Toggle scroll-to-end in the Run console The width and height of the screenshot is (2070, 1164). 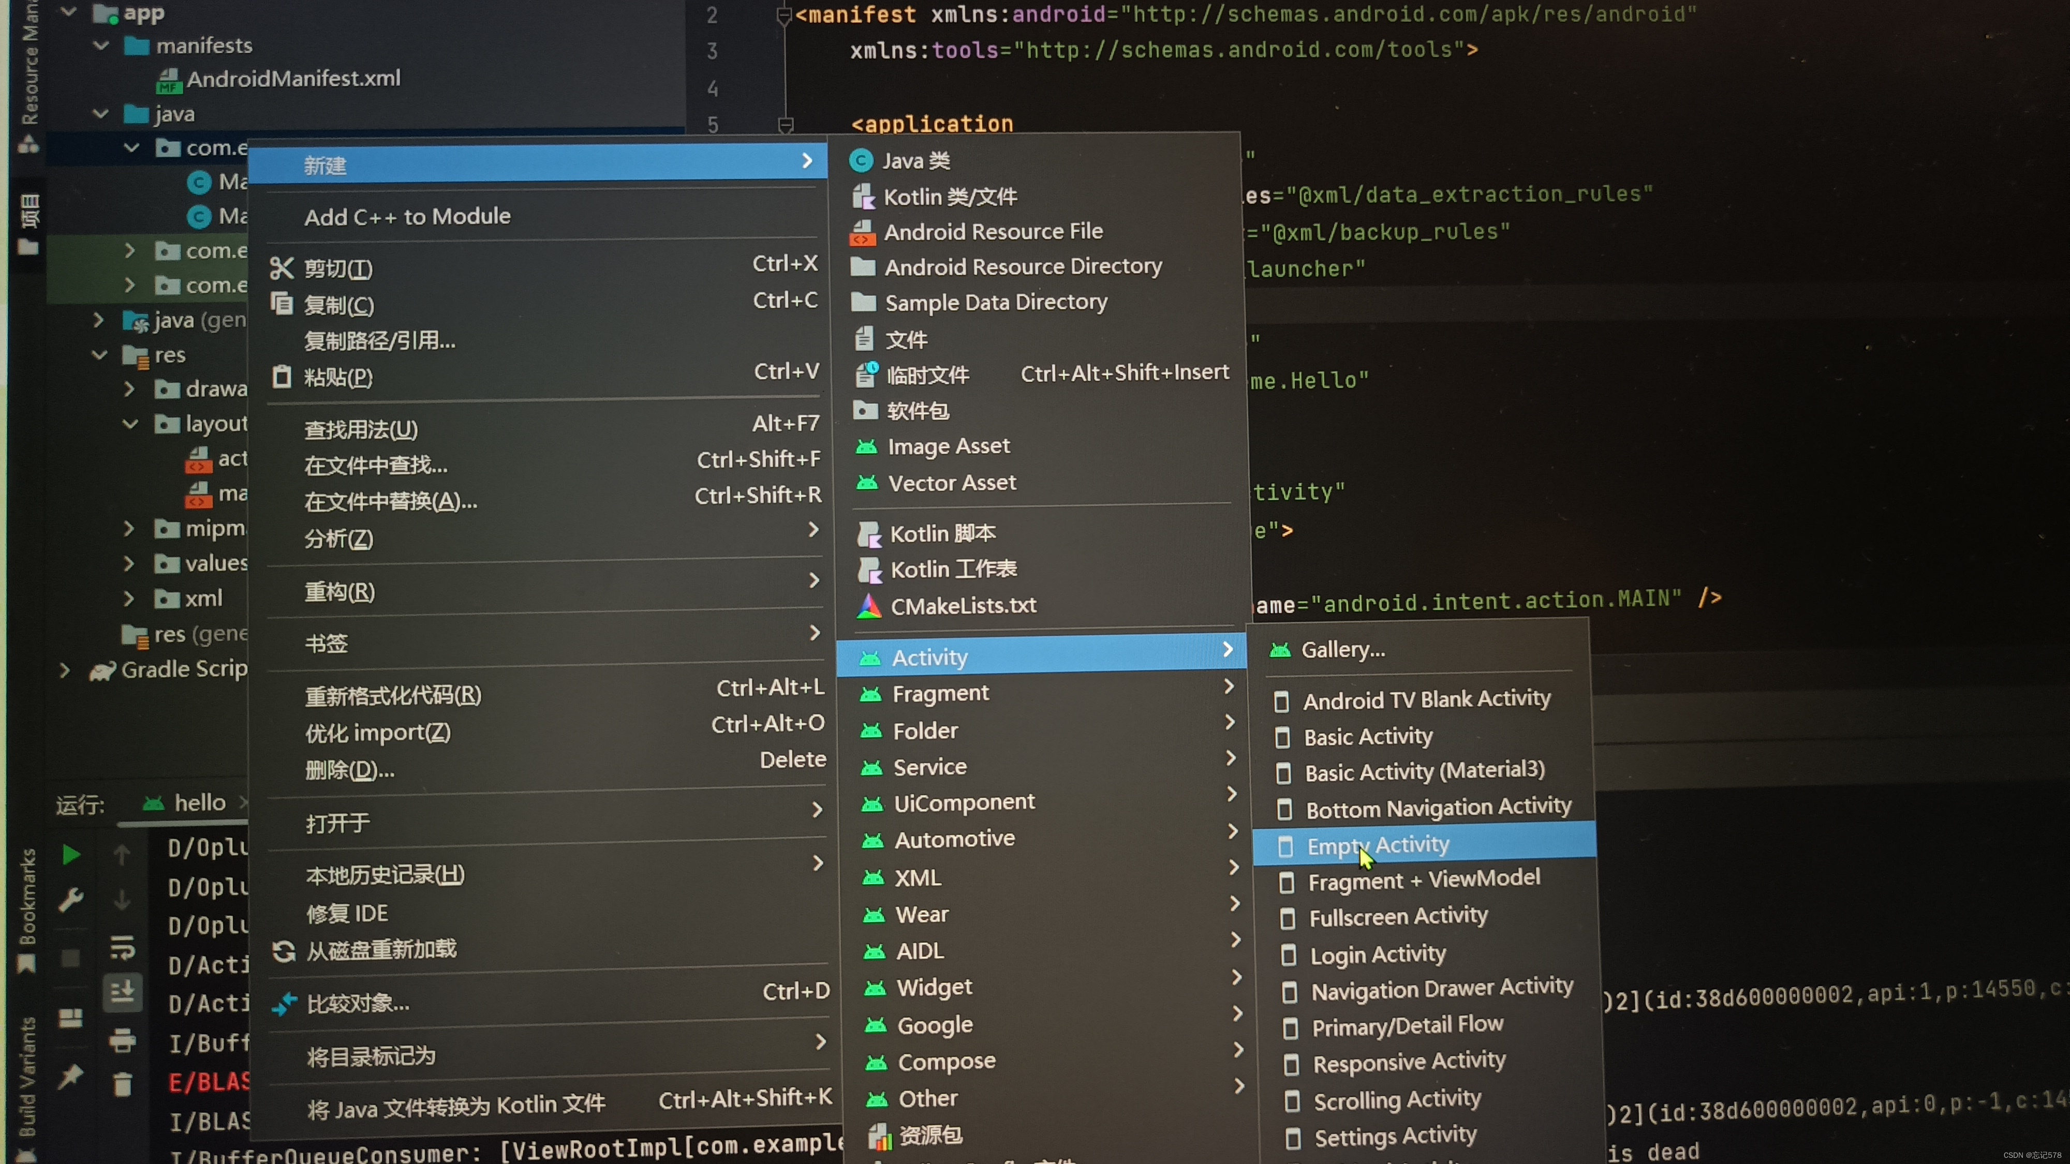coord(122,993)
